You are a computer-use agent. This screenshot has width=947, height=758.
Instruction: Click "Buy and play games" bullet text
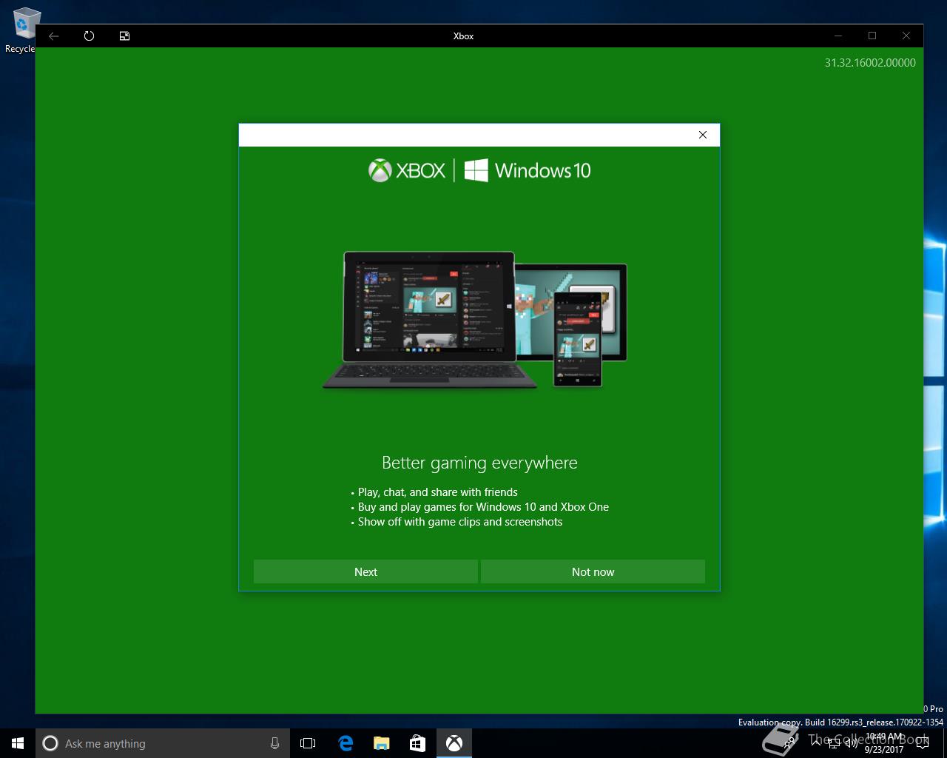point(483,507)
